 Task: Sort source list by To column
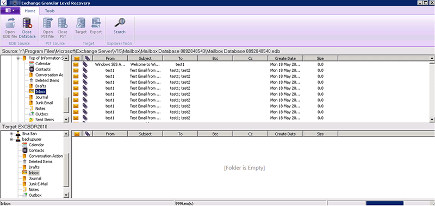click(181, 58)
